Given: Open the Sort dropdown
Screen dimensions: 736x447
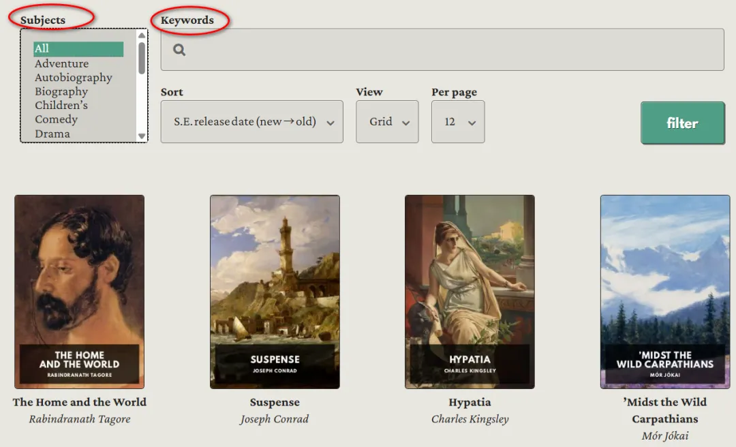Looking at the screenshot, I should pyautogui.click(x=251, y=121).
